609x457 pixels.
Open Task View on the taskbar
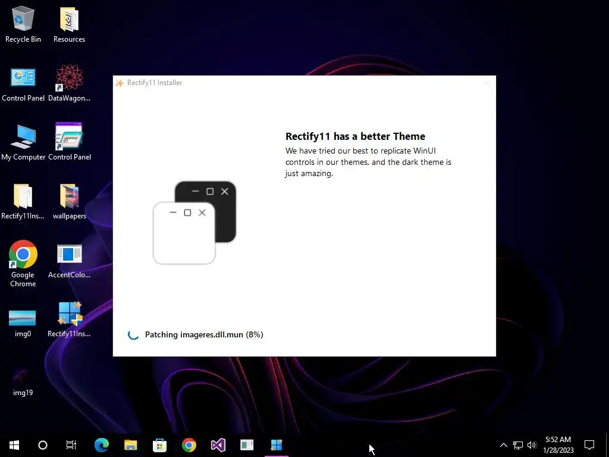pos(71,445)
